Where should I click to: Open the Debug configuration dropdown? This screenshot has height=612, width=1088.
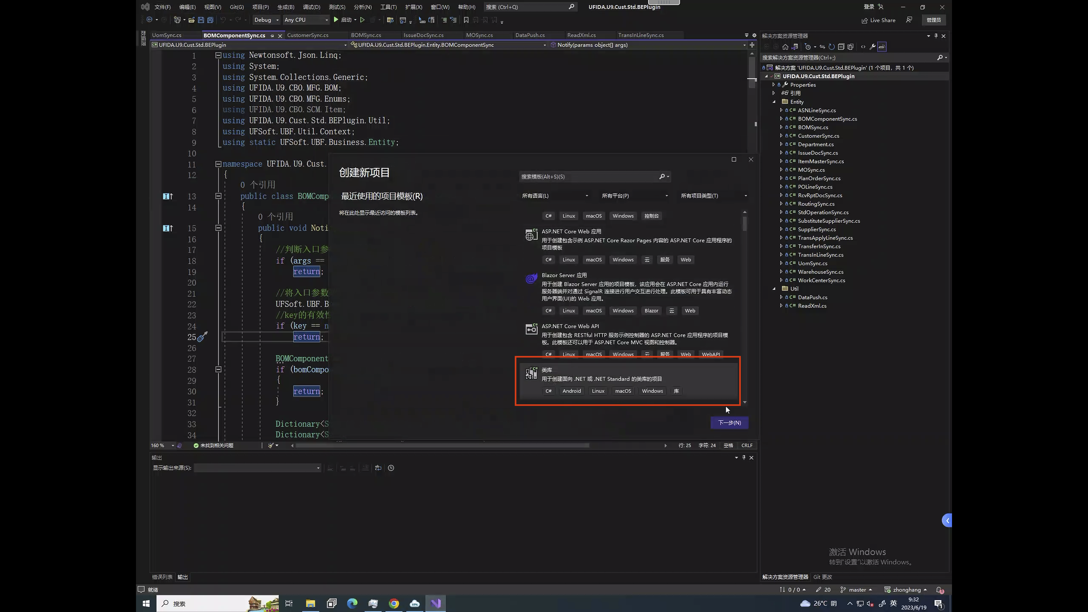(x=266, y=20)
